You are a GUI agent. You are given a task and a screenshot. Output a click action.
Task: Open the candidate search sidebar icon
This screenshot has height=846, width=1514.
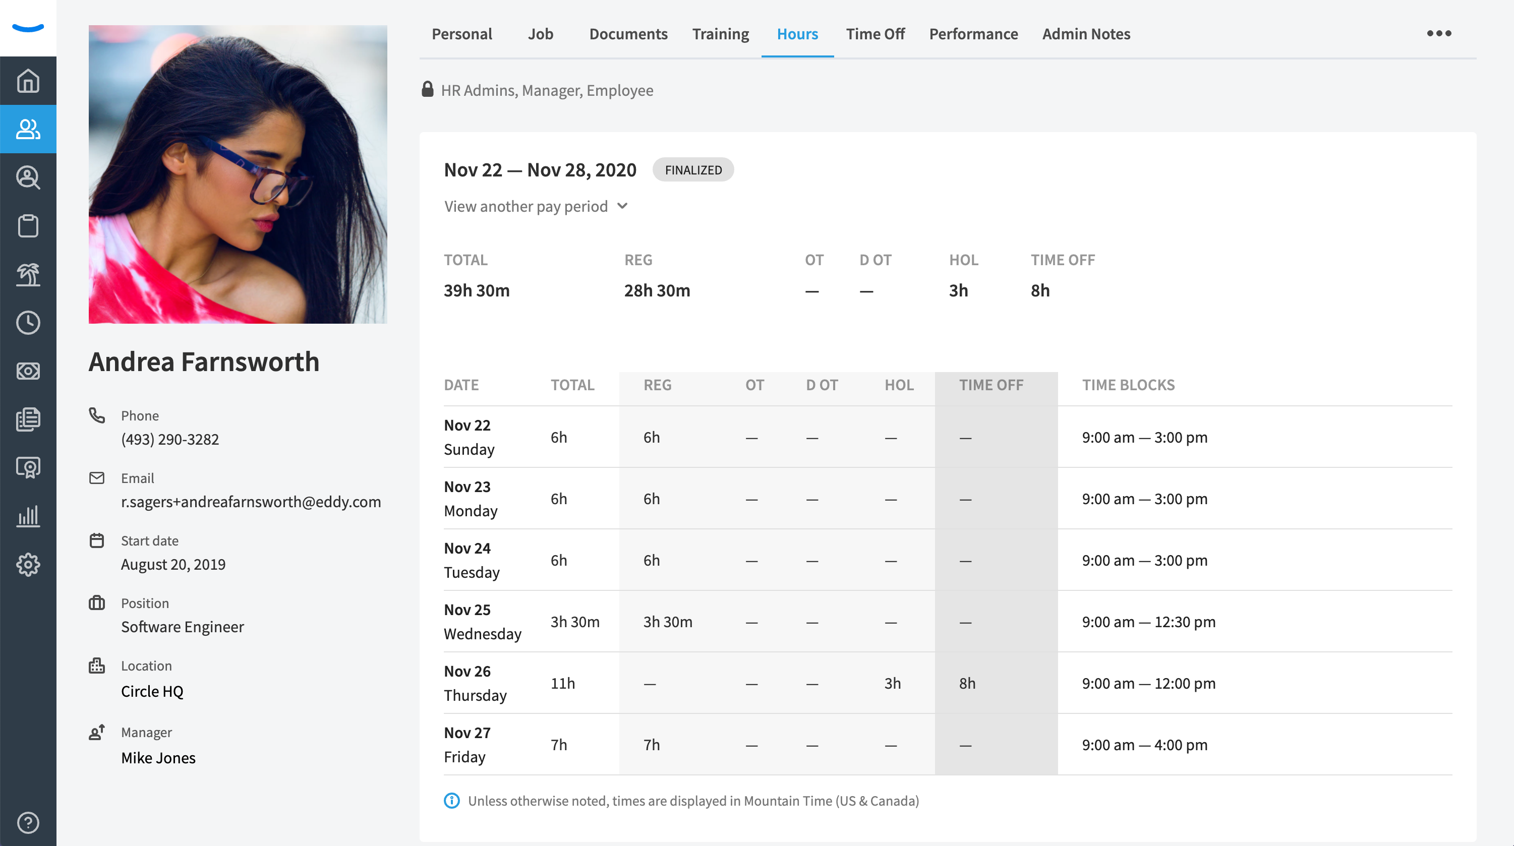click(x=28, y=177)
